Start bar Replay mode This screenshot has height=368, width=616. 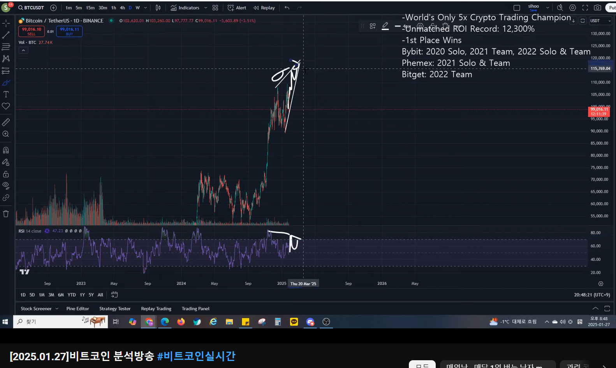click(x=264, y=8)
